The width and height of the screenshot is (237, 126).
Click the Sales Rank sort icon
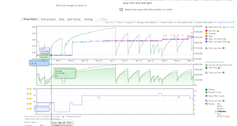pos(220,27)
